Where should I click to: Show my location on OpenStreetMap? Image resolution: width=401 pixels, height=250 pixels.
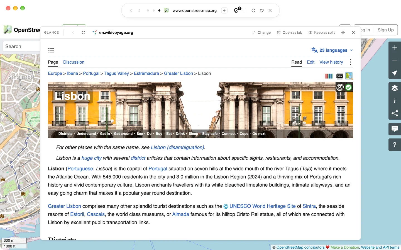coord(395,73)
